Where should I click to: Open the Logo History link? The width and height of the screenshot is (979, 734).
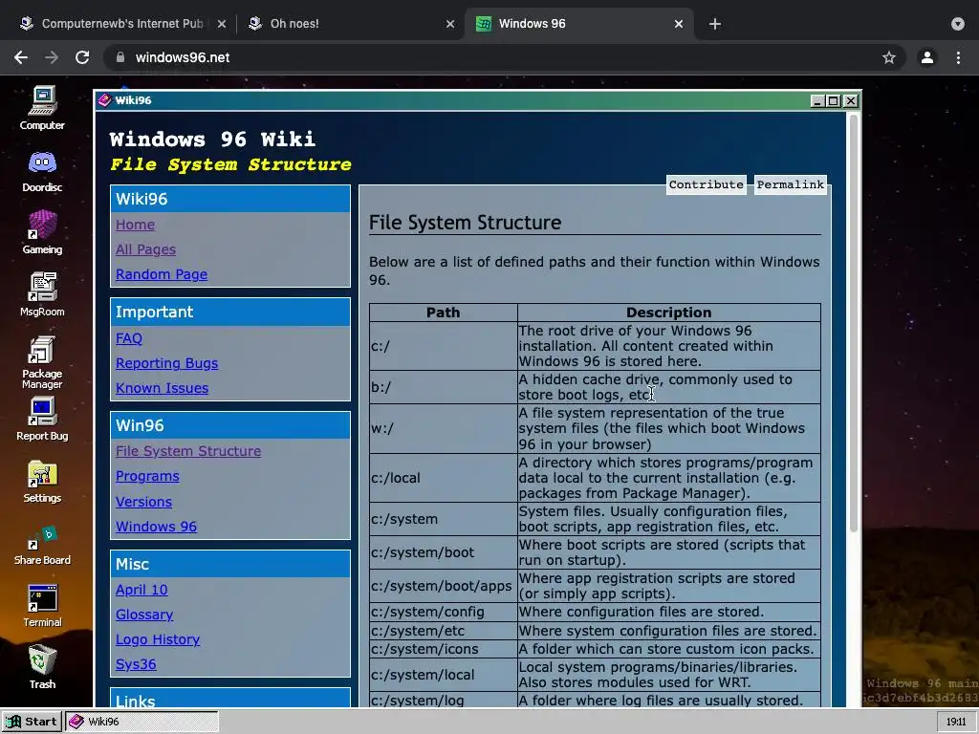[x=158, y=639]
